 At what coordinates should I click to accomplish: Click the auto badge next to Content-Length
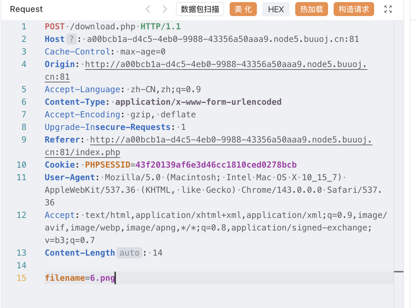[129, 253]
